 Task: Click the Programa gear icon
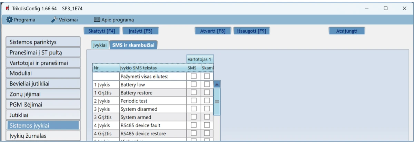(10, 20)
